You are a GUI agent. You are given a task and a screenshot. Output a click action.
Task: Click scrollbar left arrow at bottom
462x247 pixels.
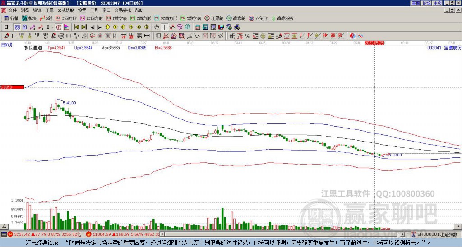tap(162, 234)
